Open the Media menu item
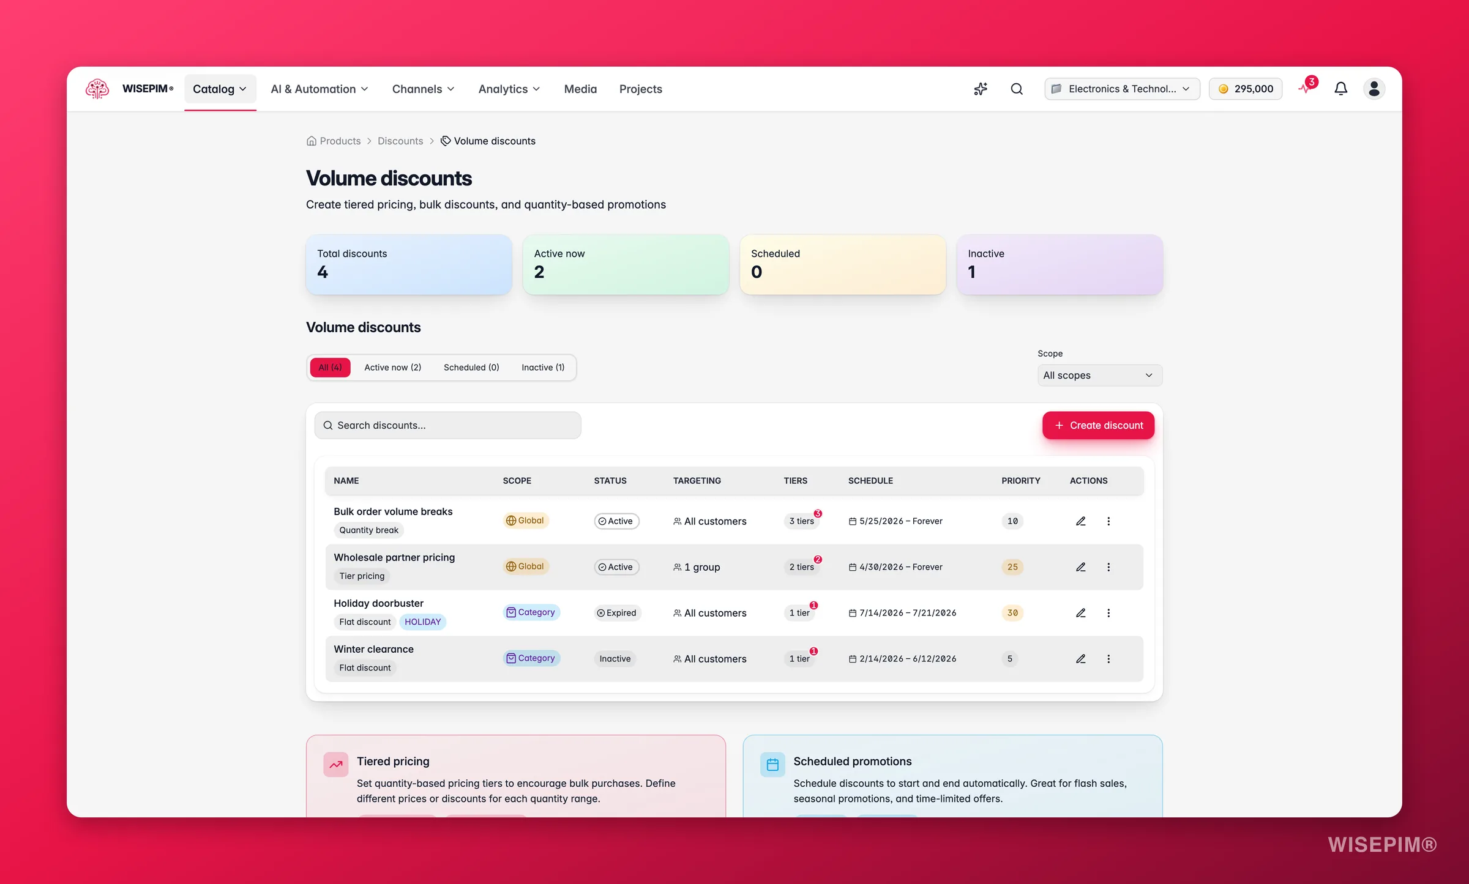 click(580, 89)
